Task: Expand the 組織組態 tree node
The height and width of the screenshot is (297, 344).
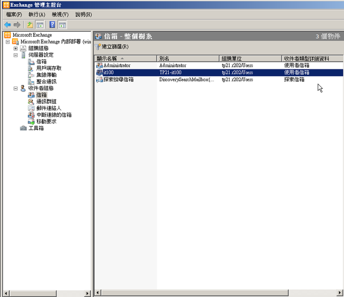Action: (x=16, y=48)
